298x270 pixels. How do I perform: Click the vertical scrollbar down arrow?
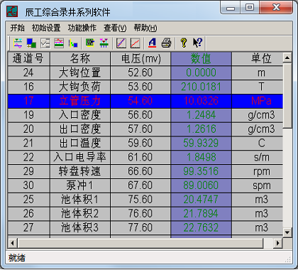pyautogui.click(x=287, y=232)
